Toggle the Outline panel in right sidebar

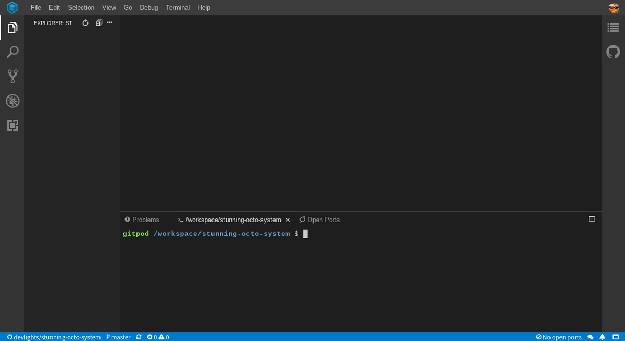(613, 27)
